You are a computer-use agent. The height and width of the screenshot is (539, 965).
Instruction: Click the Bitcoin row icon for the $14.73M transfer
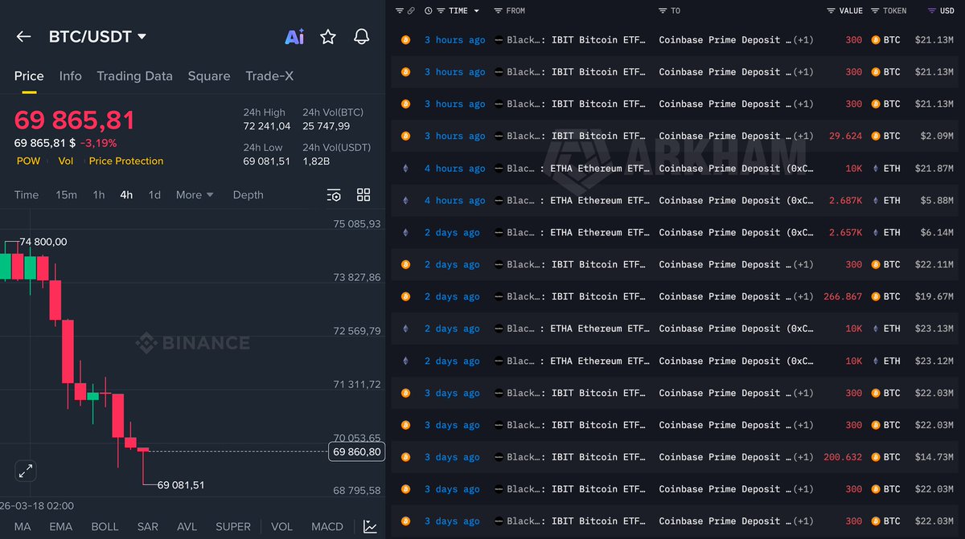405,457
